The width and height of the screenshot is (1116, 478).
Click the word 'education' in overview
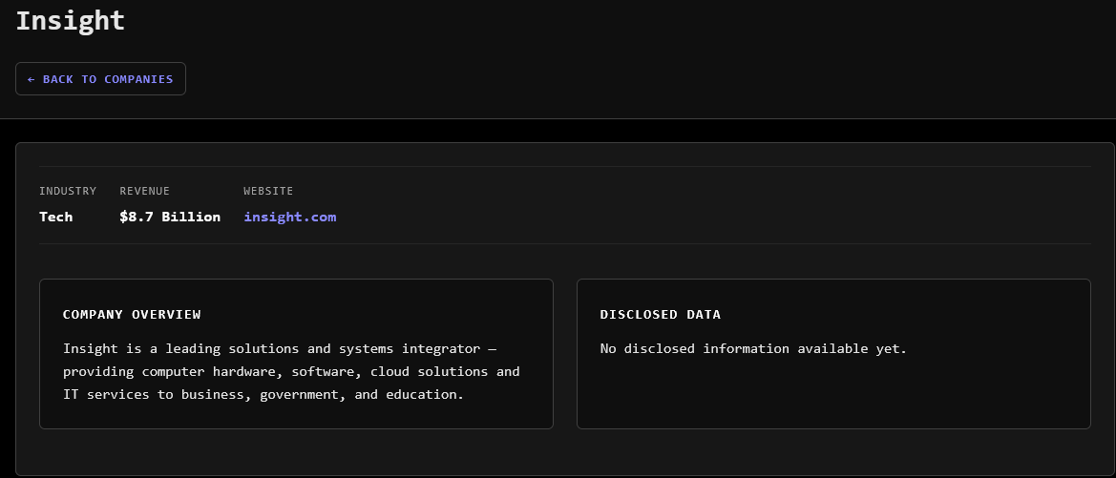tap(422, 394)
